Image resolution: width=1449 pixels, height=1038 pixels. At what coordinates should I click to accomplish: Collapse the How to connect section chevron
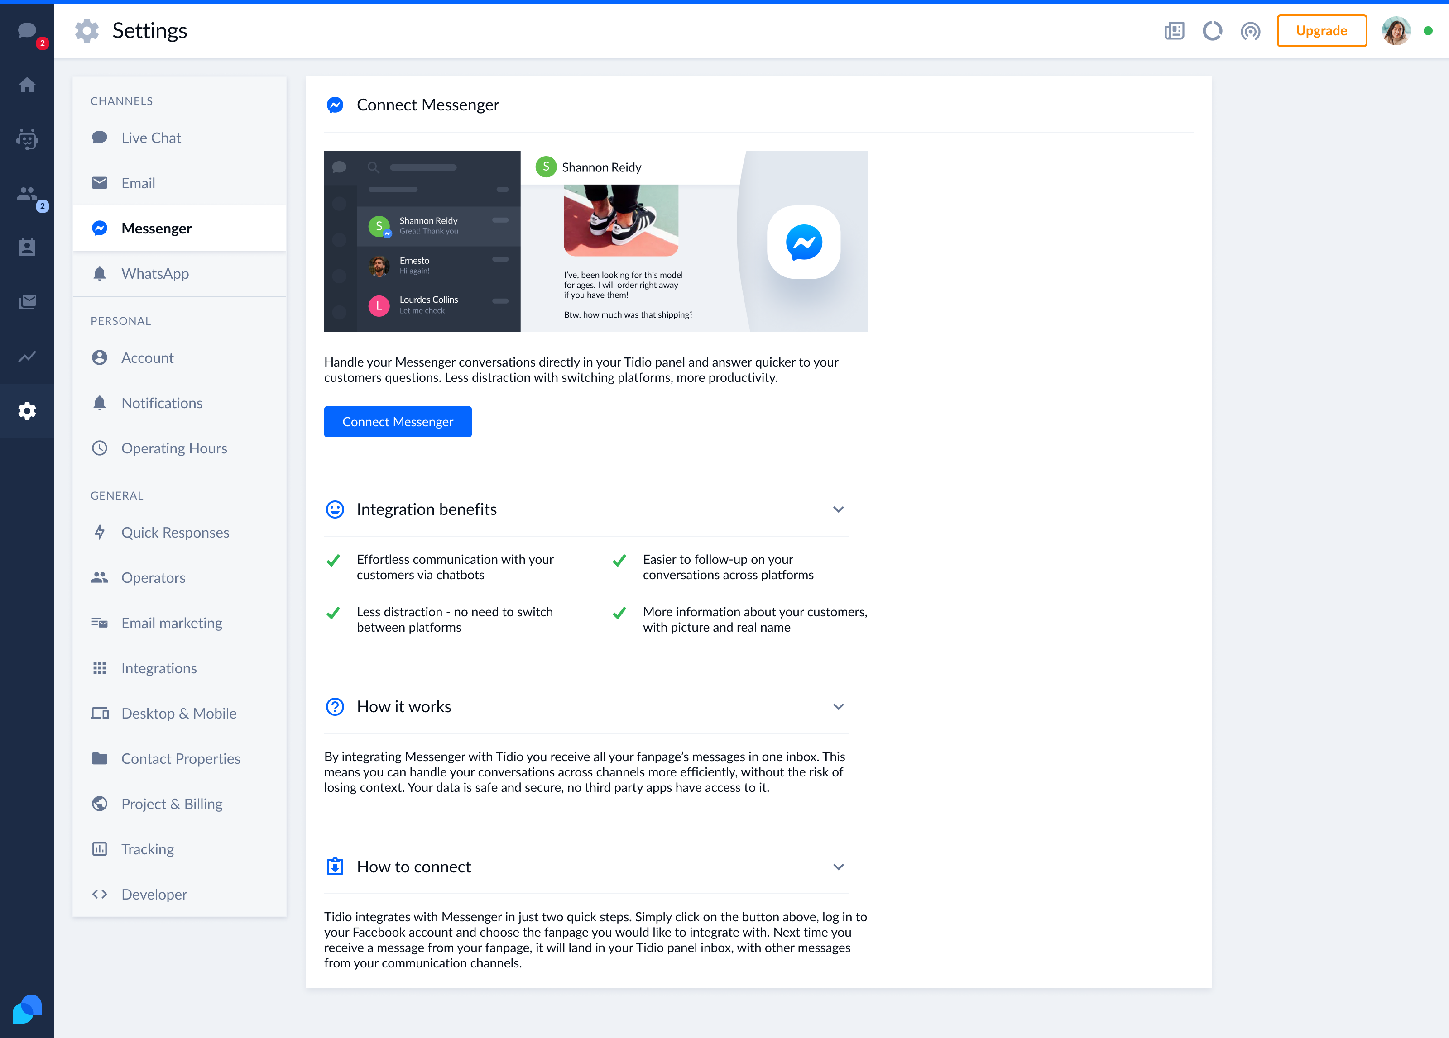tap(838, 867)
